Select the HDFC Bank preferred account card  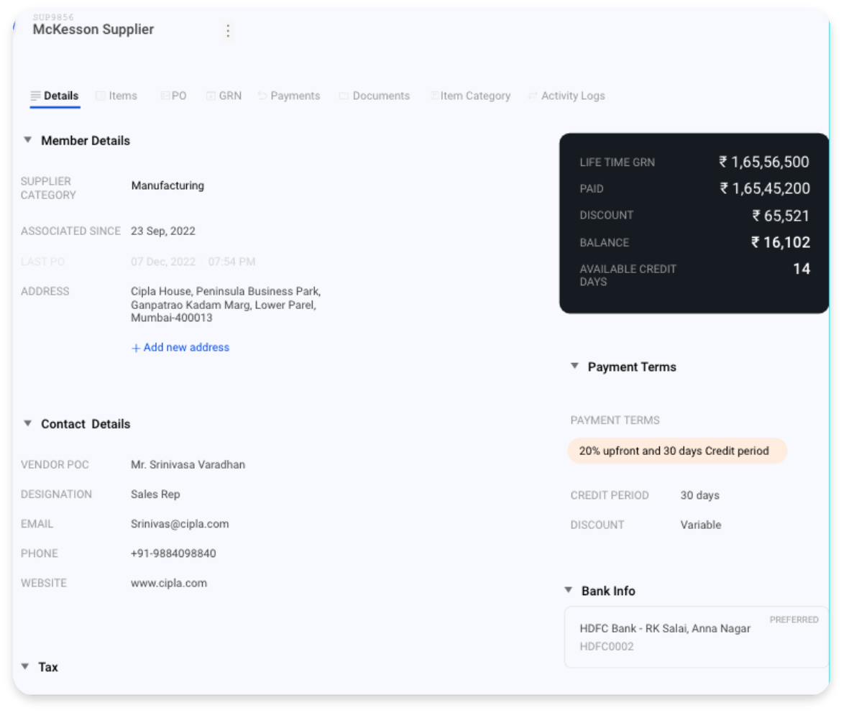(695, 637)
